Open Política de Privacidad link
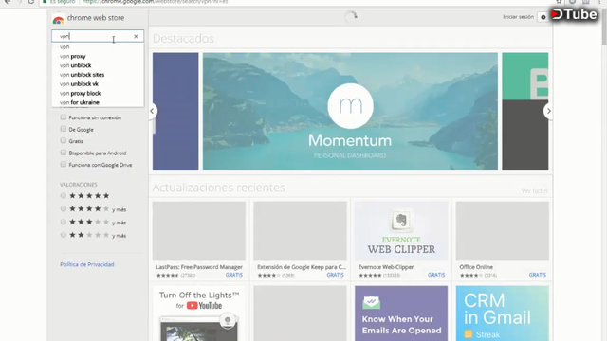This screenshot has width=607, height=341. point(87,265)
